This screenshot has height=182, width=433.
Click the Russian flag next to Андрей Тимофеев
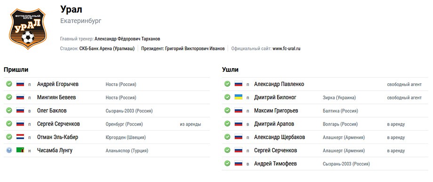pos(238,164)
